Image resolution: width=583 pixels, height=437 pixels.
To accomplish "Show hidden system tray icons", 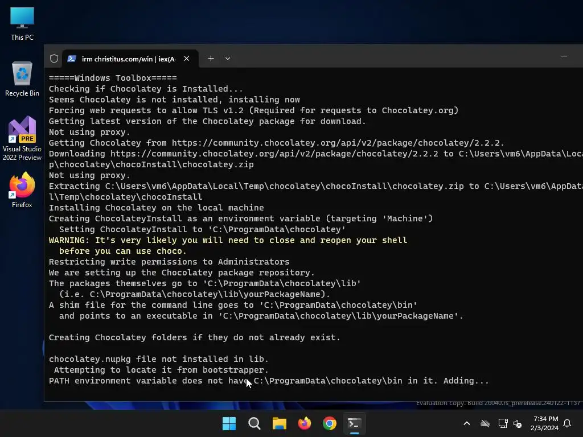I will (467, 423).
